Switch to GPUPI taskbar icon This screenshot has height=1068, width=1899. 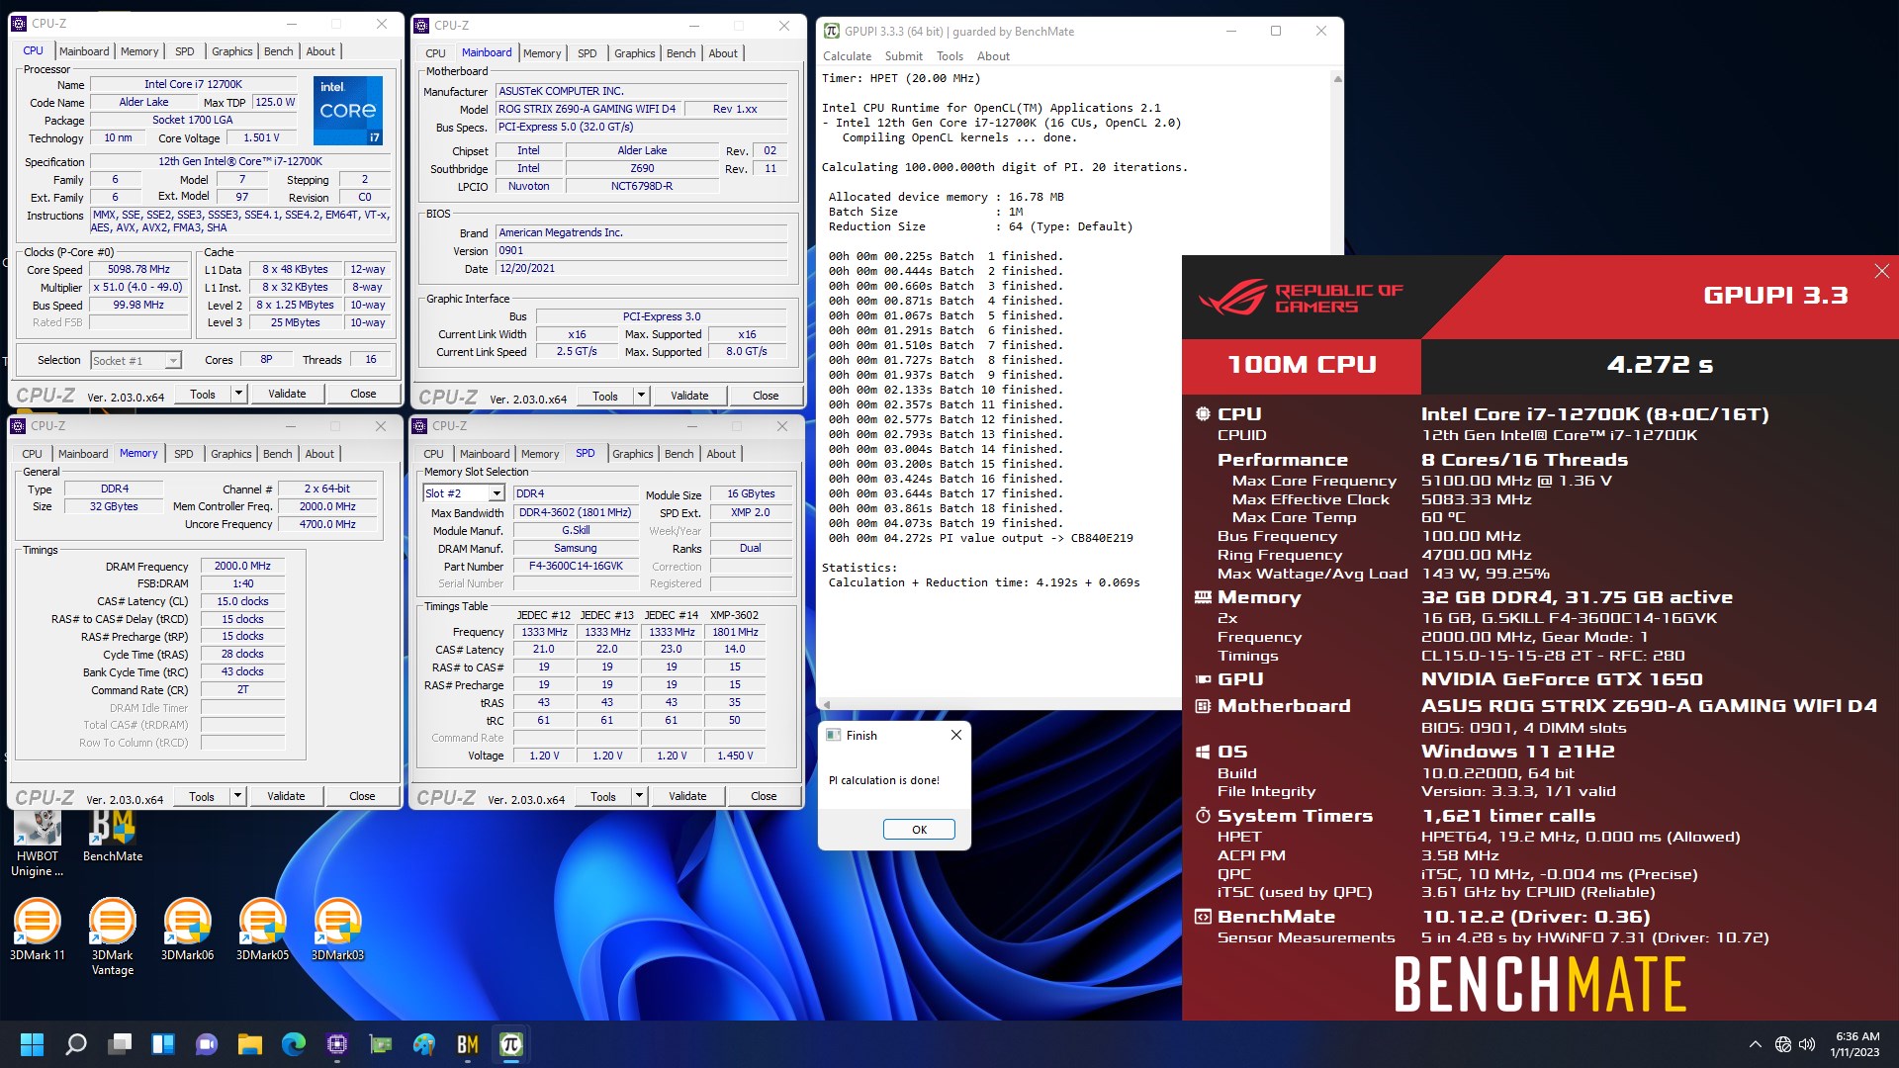point(511,1044)
